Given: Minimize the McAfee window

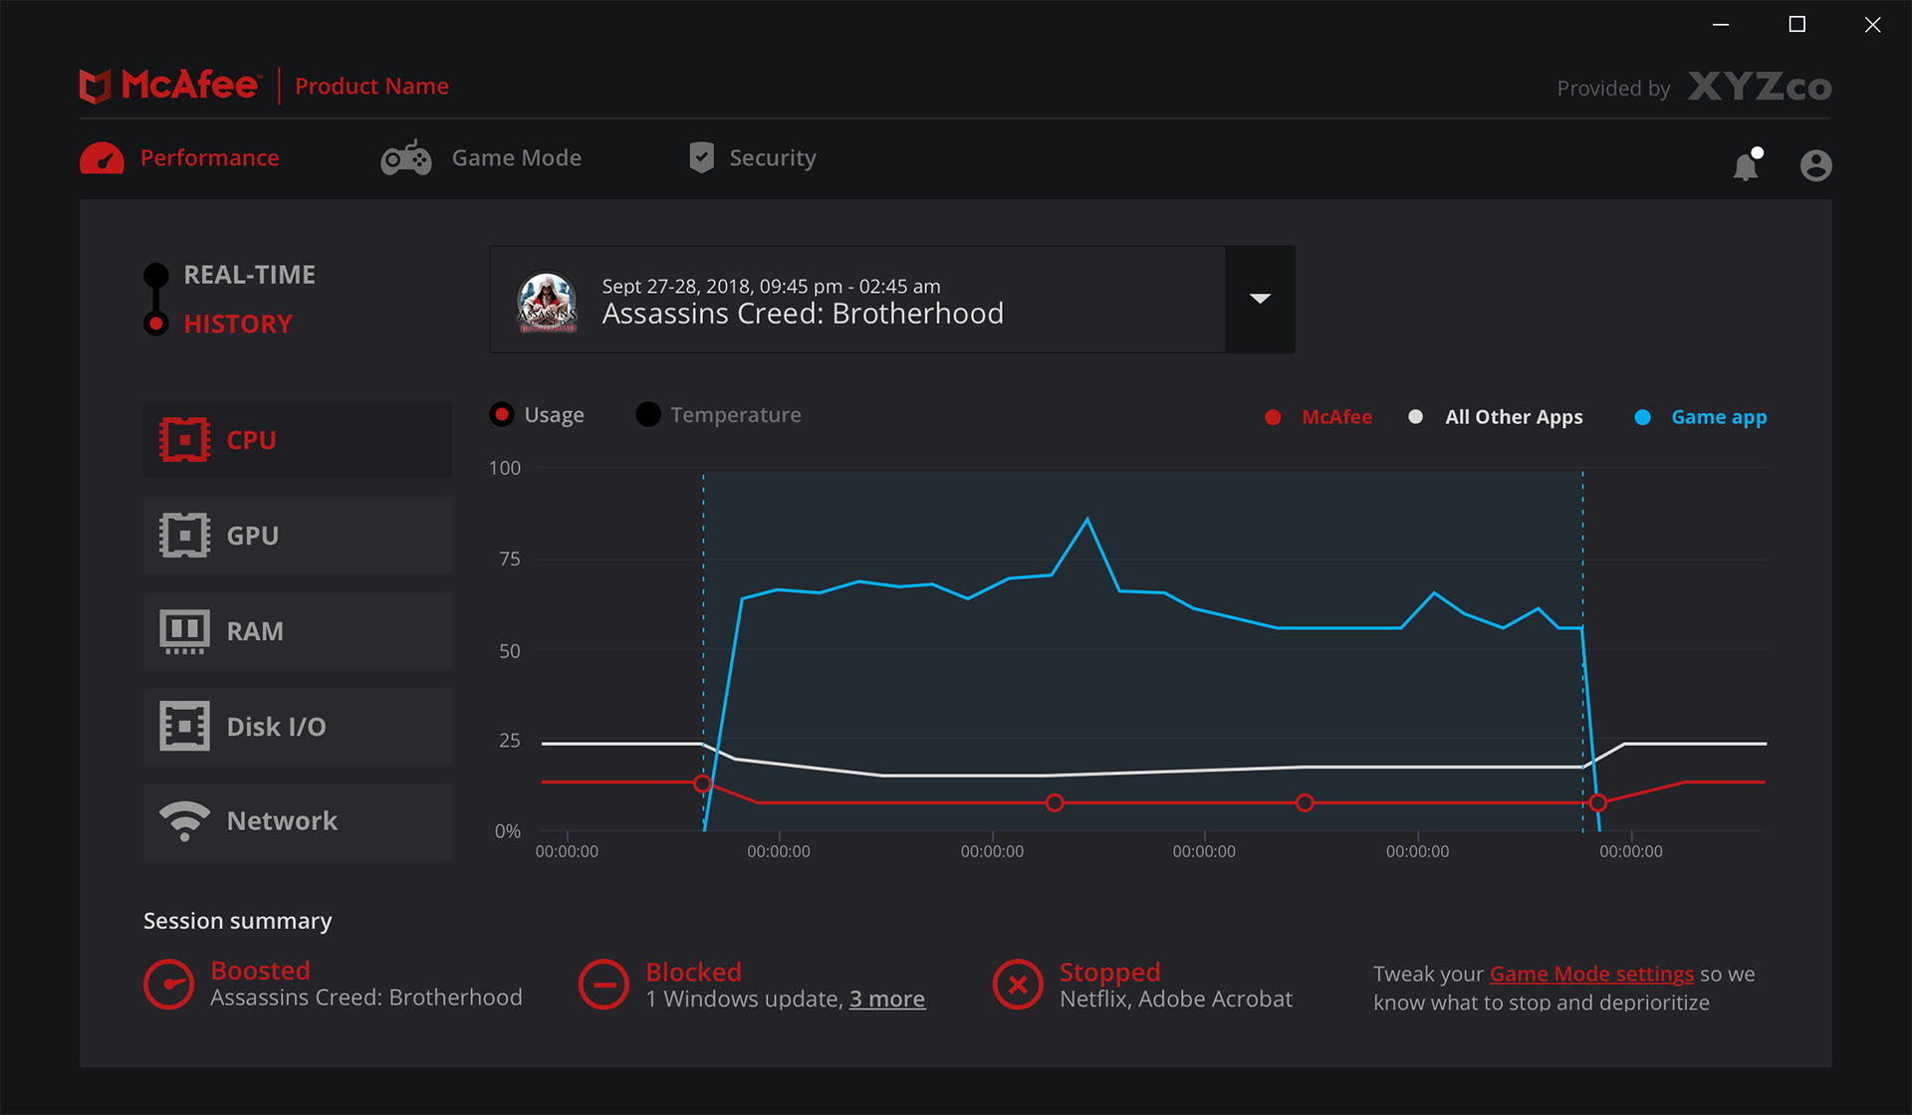Looking at the screenshot, I should click(1720, 24).
